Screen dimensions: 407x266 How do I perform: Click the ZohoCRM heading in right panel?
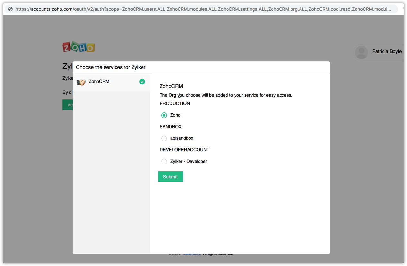171,86
